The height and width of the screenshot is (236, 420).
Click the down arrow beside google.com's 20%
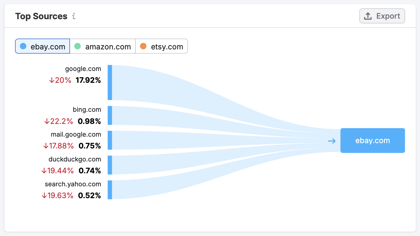[52, 80]
